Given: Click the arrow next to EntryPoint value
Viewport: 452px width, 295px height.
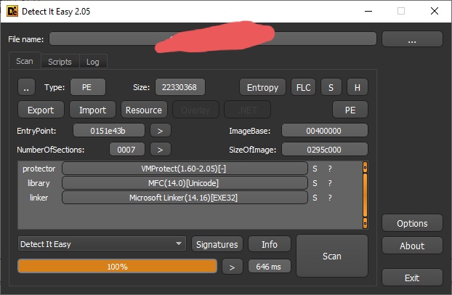Looking at the screenshot, I should pos(160,131).
